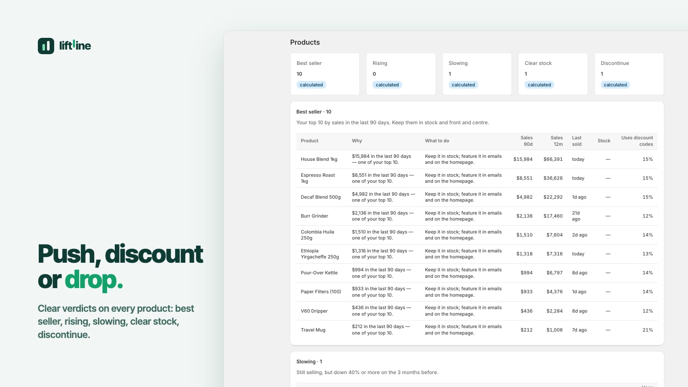The width and height of the screenshot is (688, 387).
Task: Click the $15,984 sales 90d value
Action: point(523,159)
